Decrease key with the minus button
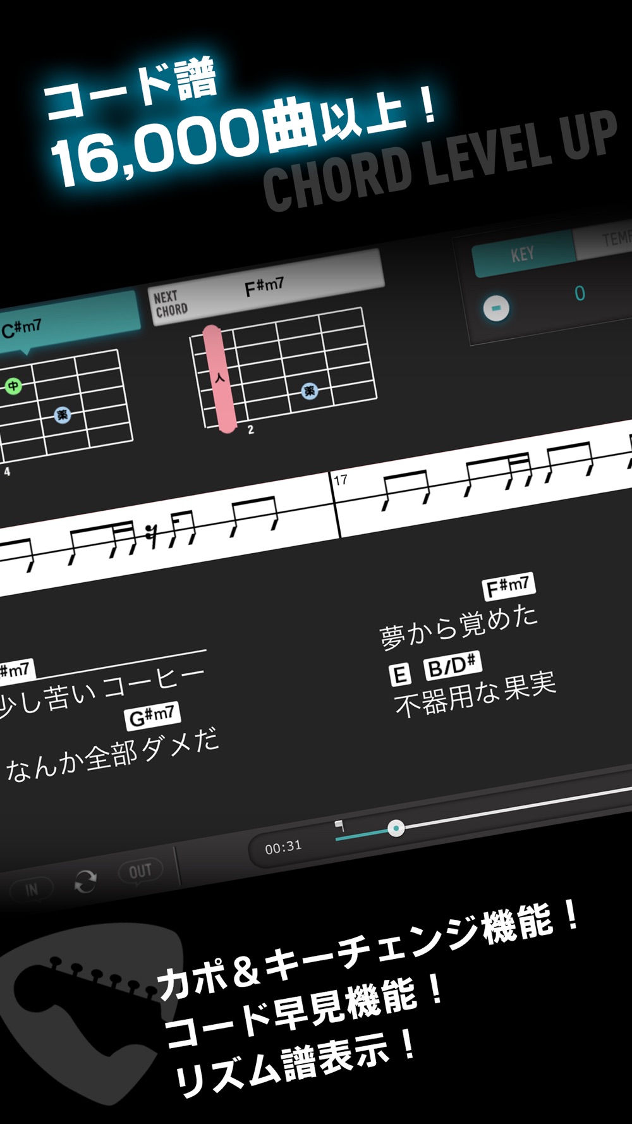 point(496,308)
